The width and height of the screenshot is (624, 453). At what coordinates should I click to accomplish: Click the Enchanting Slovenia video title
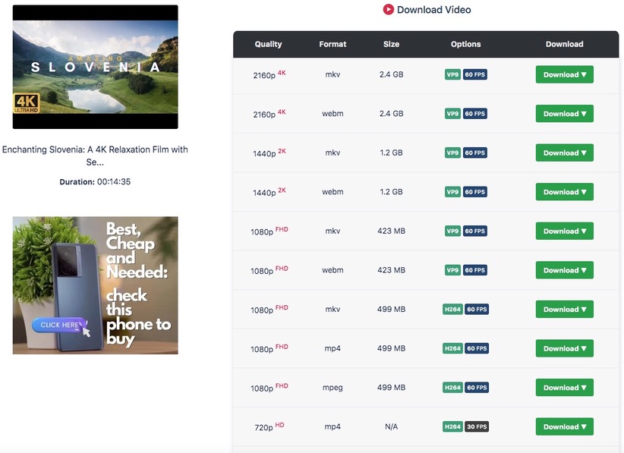95,156
